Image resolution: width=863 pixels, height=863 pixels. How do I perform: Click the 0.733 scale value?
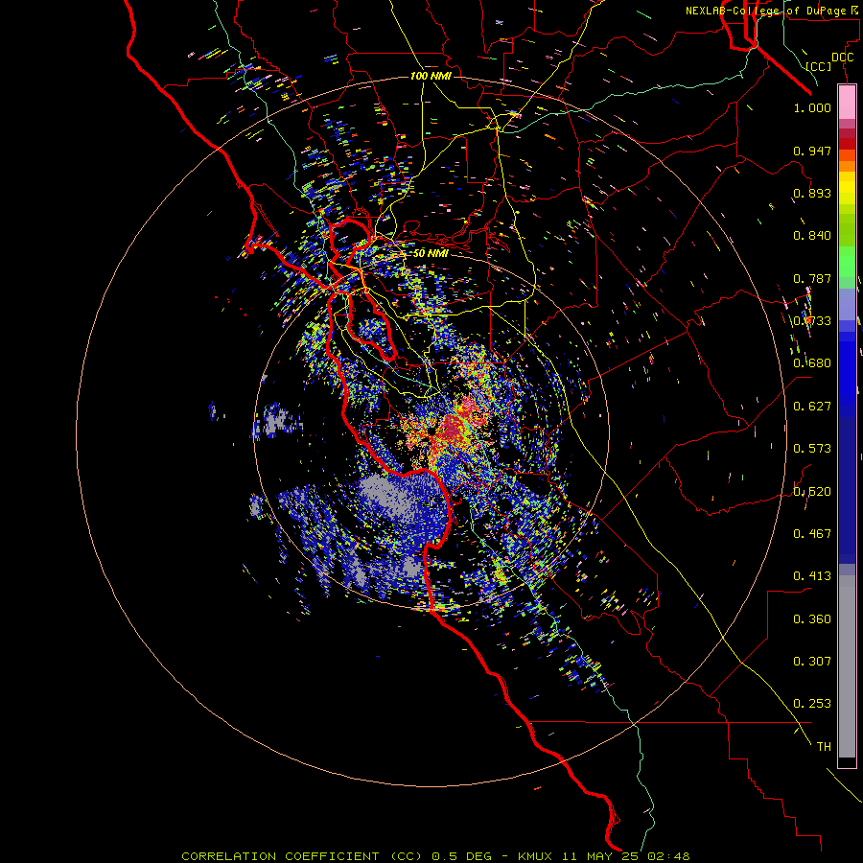tap(812, 321)
